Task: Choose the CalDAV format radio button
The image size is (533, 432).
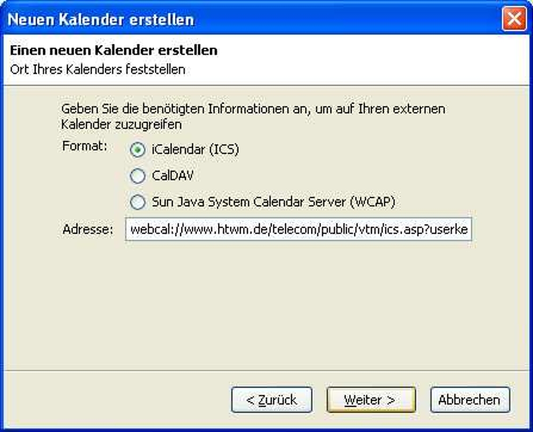Action: [138, 176]
